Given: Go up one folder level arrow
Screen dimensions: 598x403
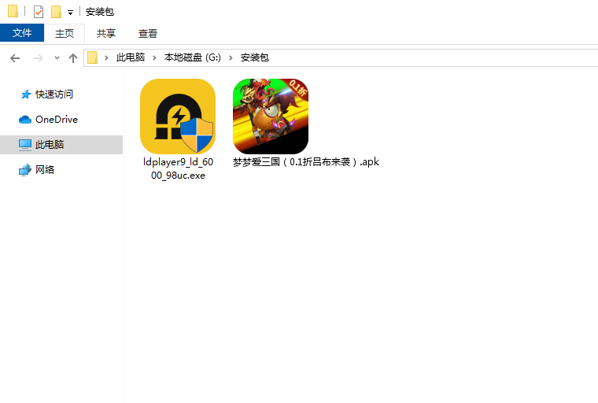Looking at the screenshot, I should (73, 58).
